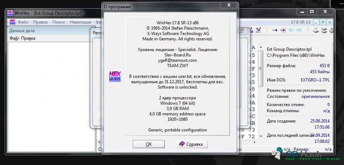
Task: Click the Данные дела panel title
Action: (22, 31)
